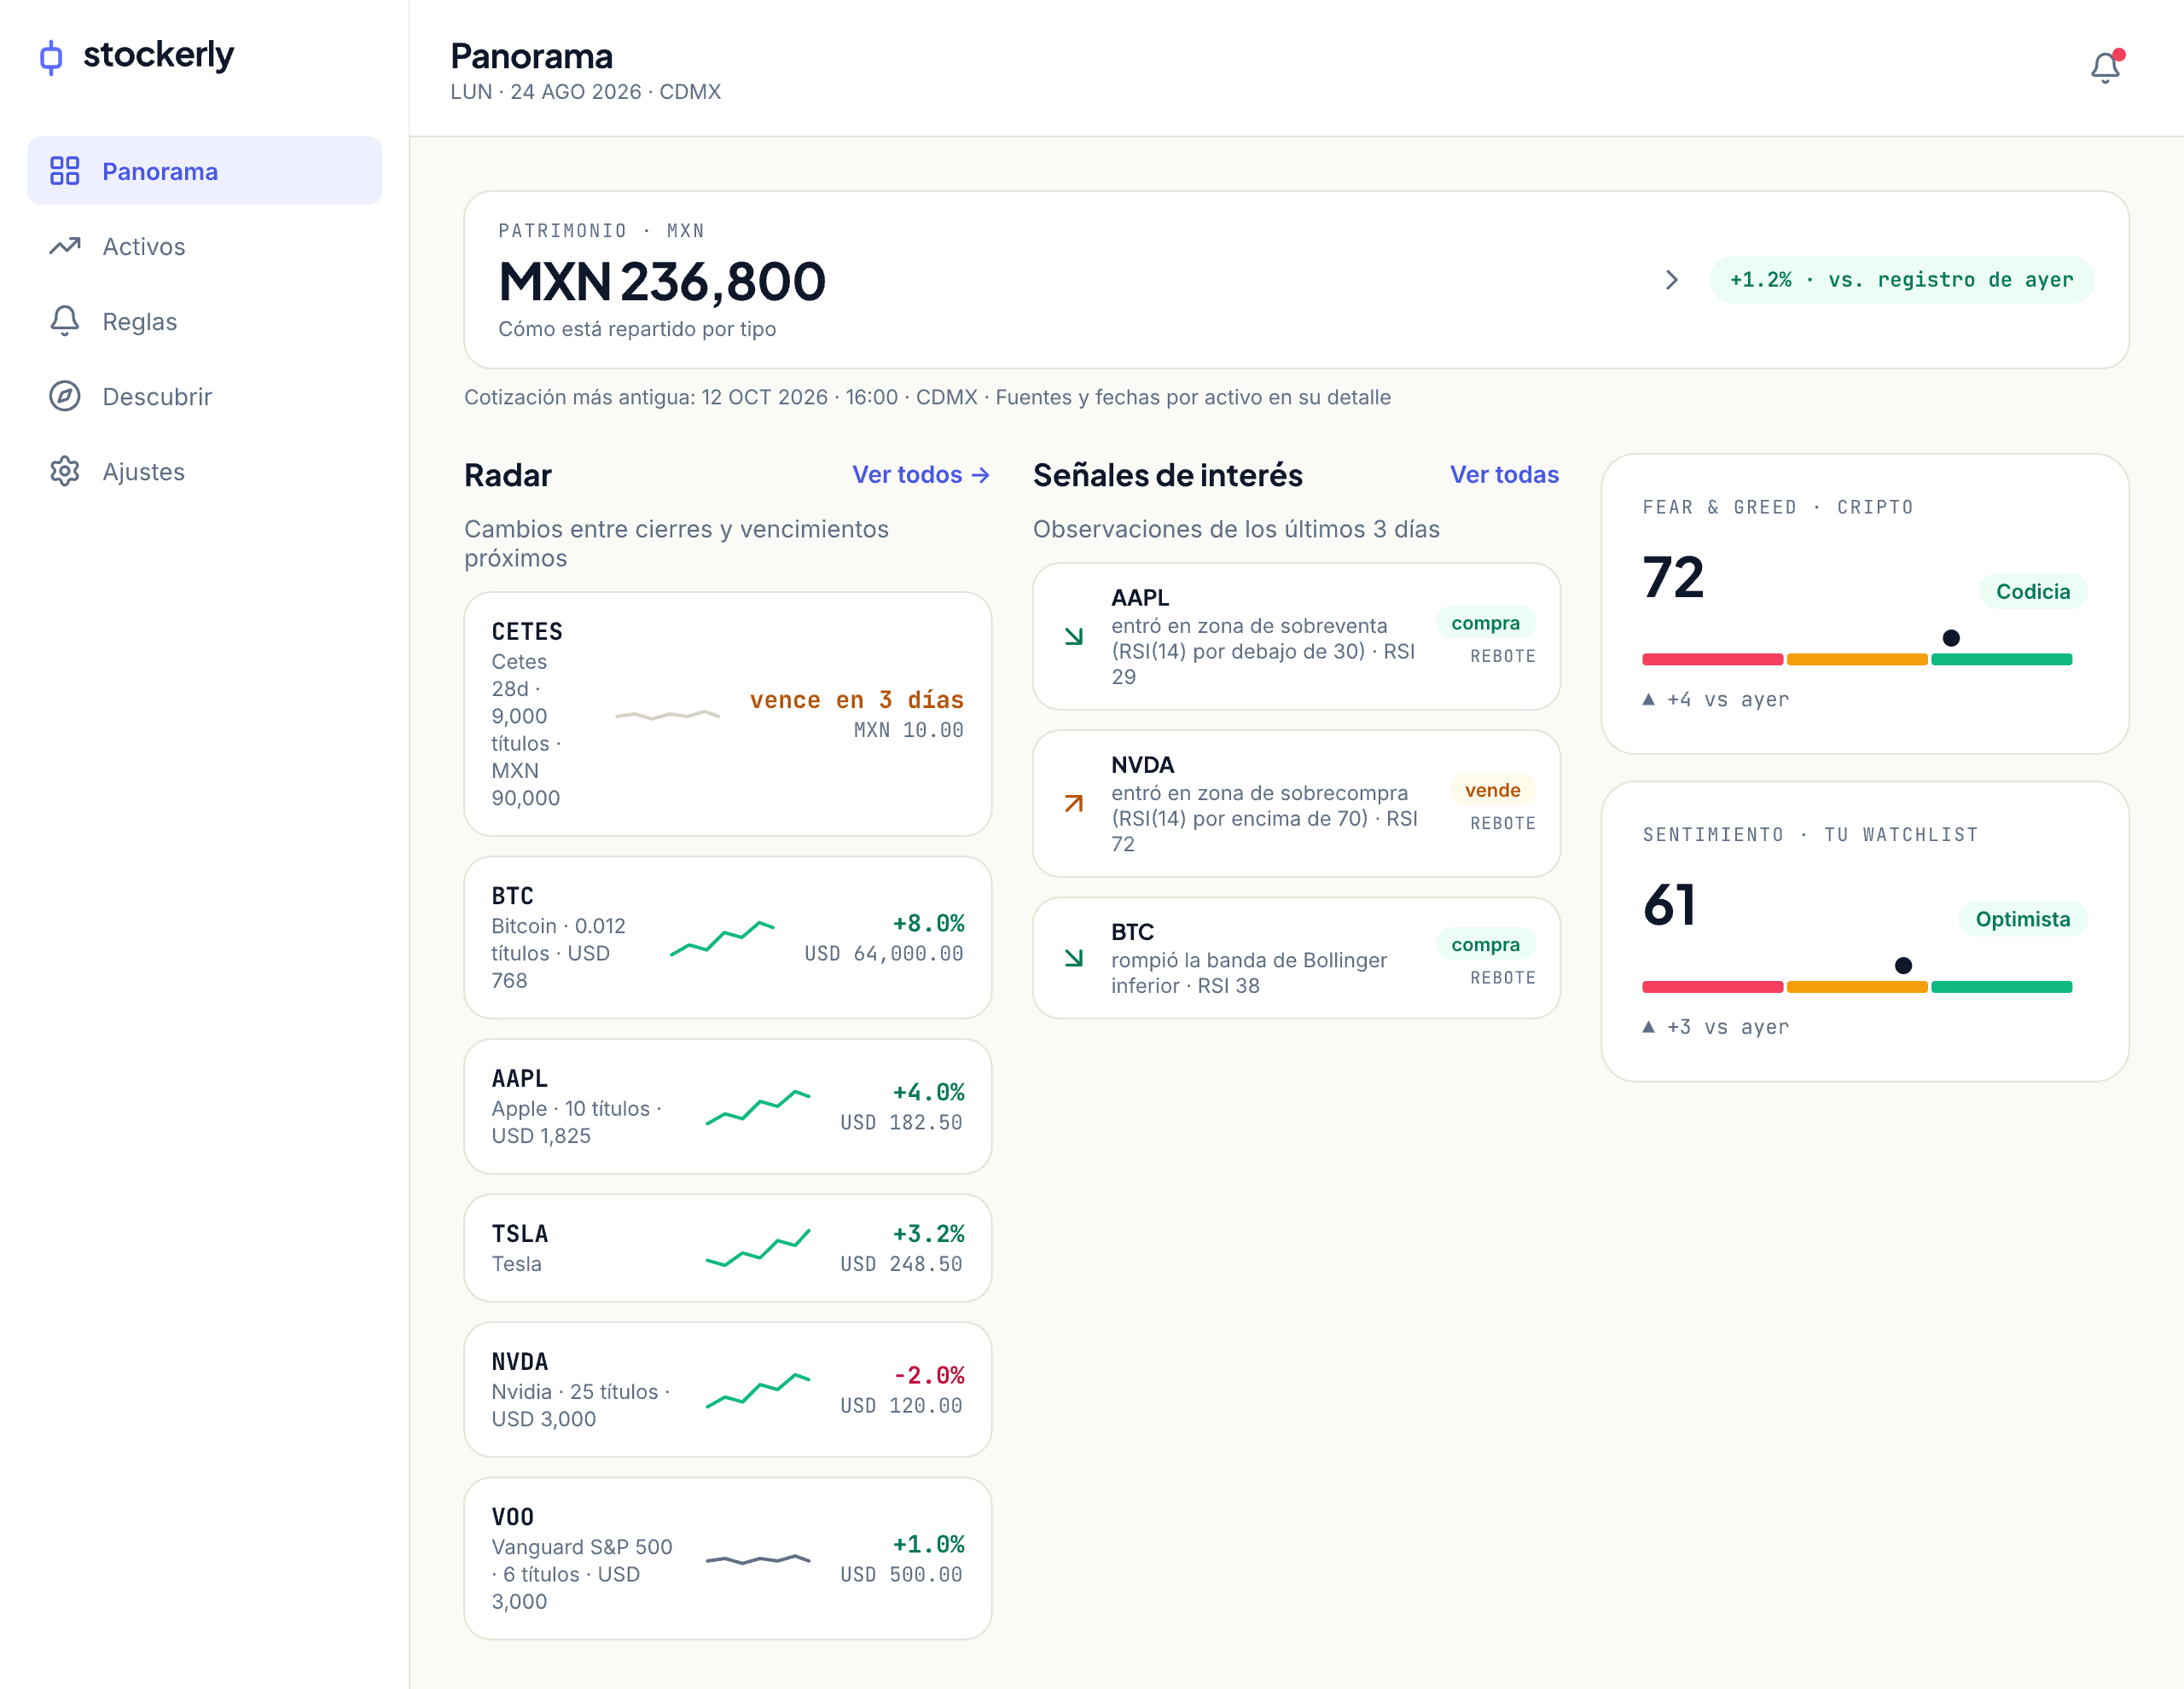Click the Fear & Greed gauge marker
2184x1689 pixels.
pyautogui.click(x=1950, y=638)
